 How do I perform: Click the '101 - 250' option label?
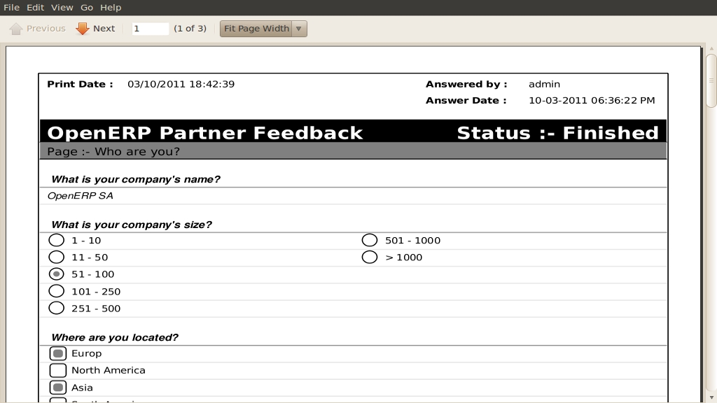coord(96,292)
